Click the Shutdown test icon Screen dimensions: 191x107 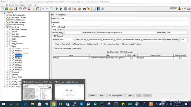[x=70, y=9]
